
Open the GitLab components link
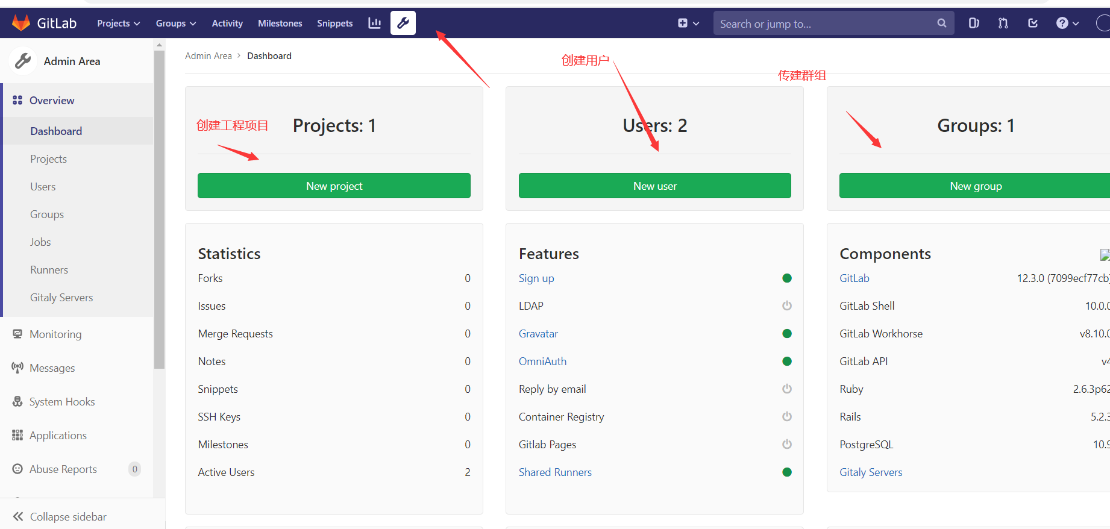854,278
